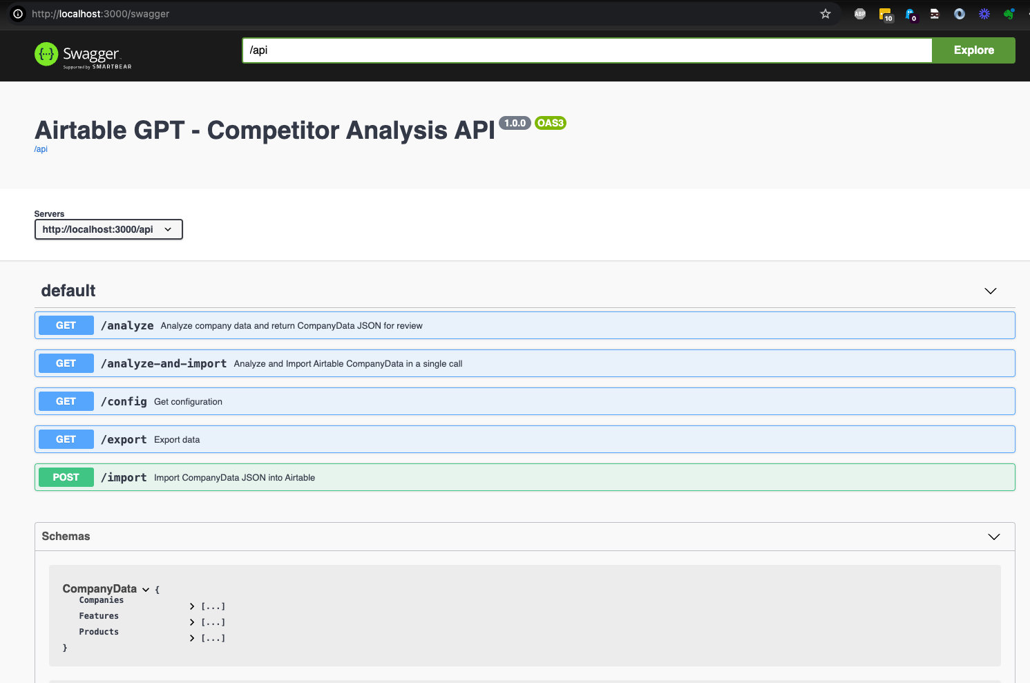The image size is (1030, 683).
Task: Click the API title heading text
Action: [x=265, y=130]
